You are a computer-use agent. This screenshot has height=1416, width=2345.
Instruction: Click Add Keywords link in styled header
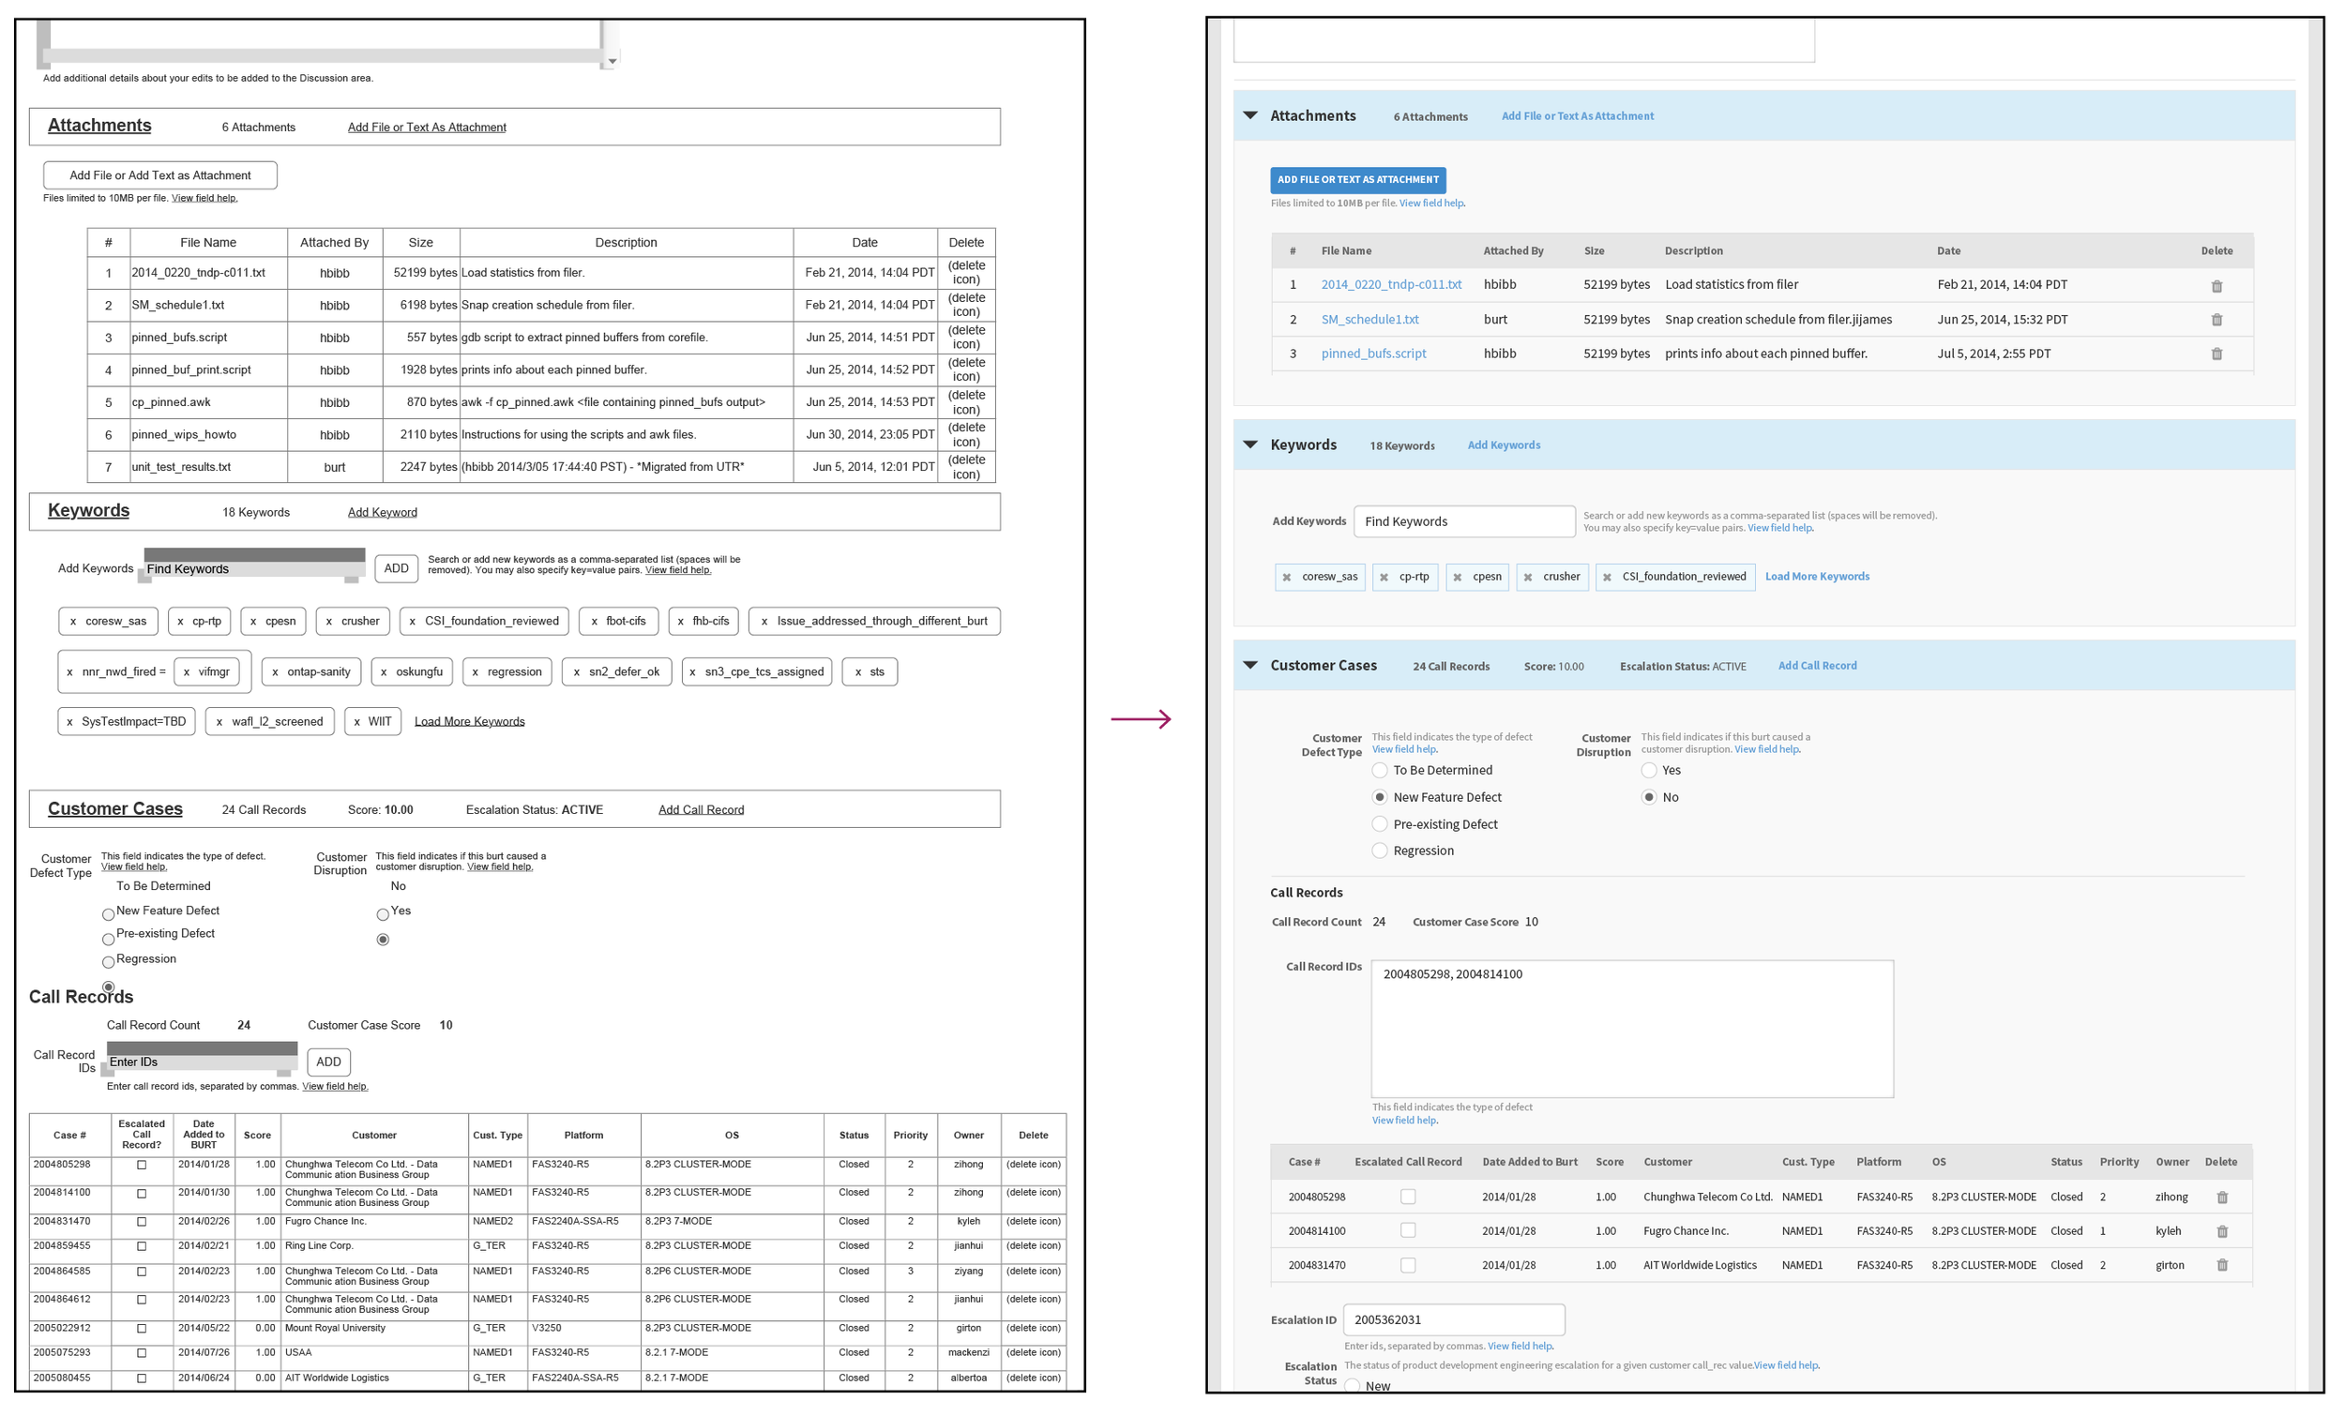[x=1503, y=445]
